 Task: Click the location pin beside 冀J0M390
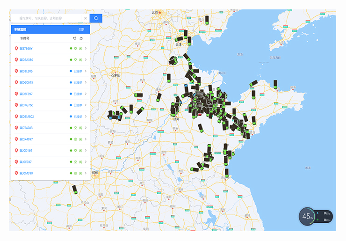(x=16, y=173)
